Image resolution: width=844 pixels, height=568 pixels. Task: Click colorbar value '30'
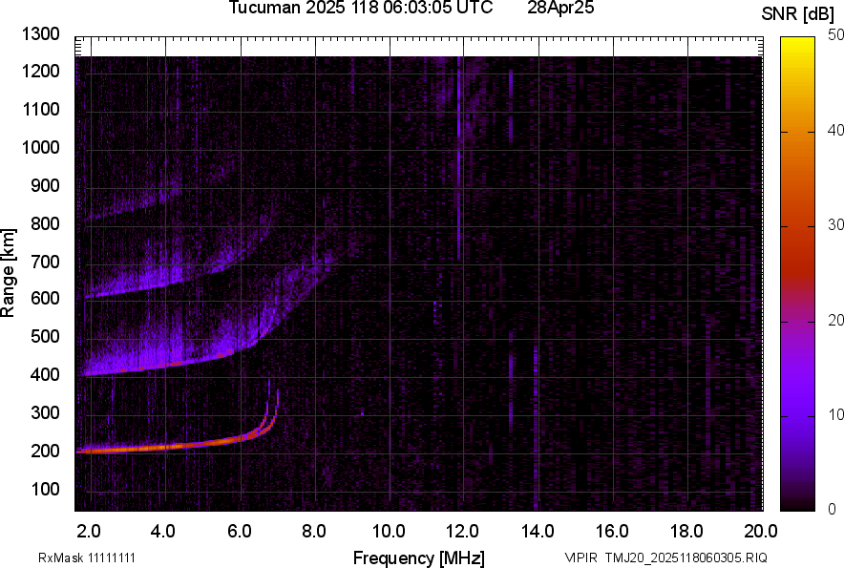(x=836, y=224)
